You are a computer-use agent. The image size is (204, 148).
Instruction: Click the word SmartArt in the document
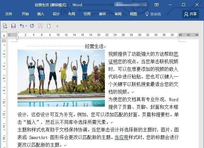38,137
